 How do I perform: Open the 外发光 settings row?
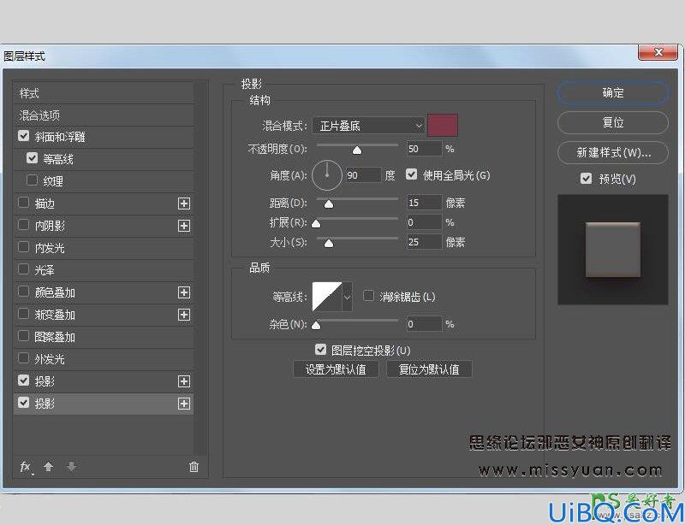coord(104,360)
